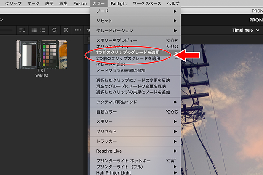Open the three-dot options menu

click(77, 30)
